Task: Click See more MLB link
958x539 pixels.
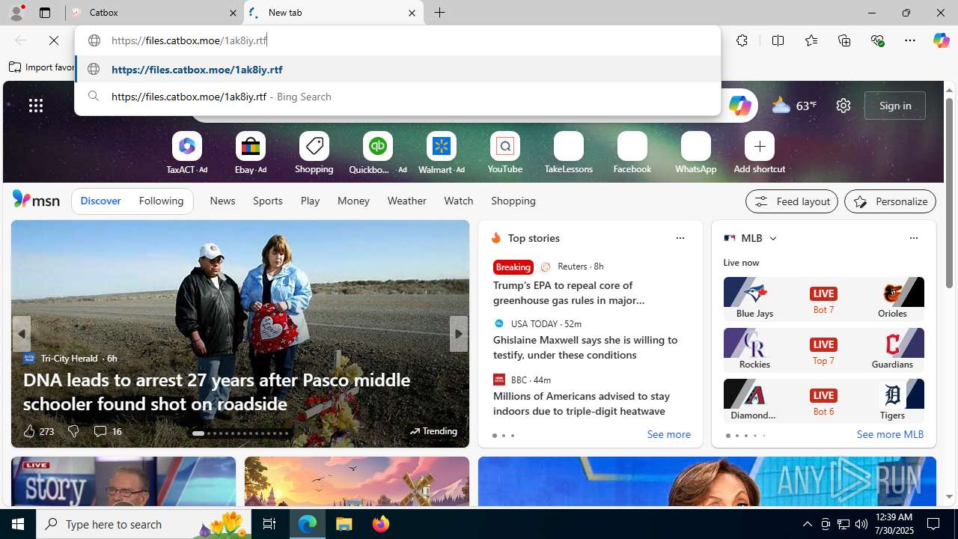Action: tap(890, 434)
